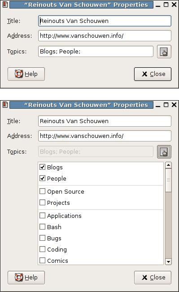Close the upper Properties dialog via Close button
Image resolution: width=179 pixels, height=292 pixels.
(153, 74)
